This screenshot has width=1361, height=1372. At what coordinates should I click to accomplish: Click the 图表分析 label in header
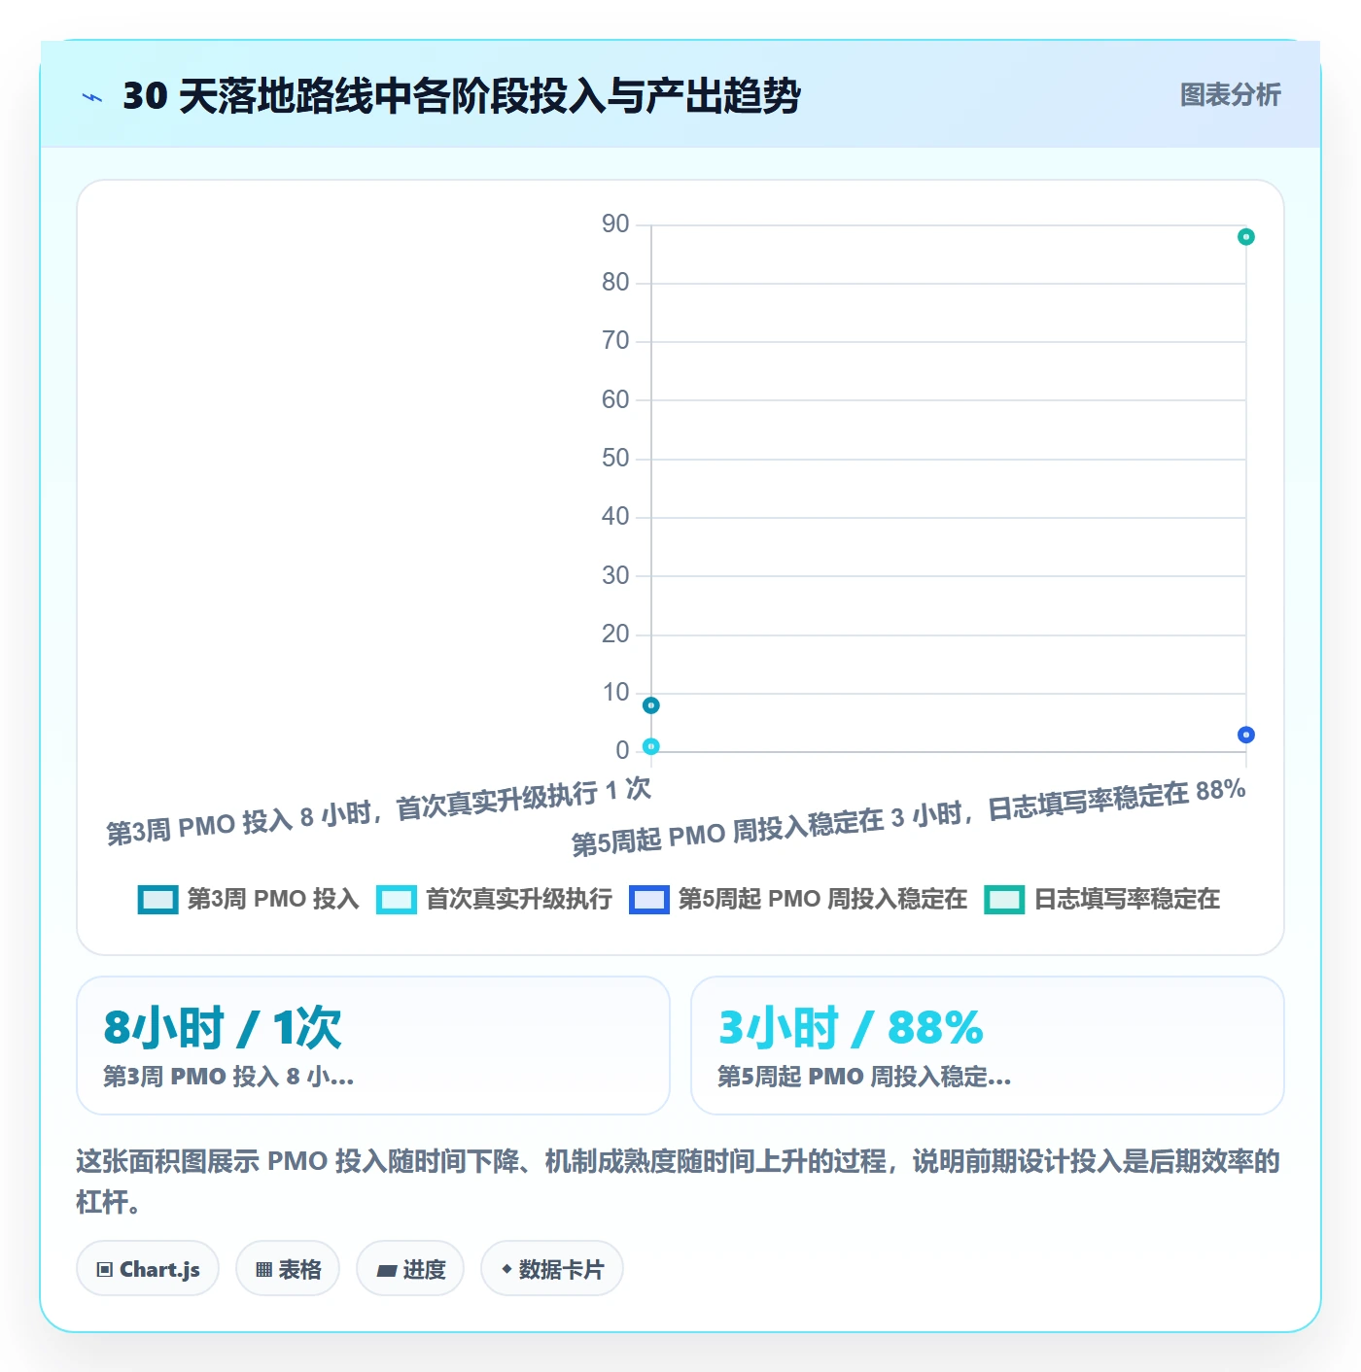(1230, 95)
